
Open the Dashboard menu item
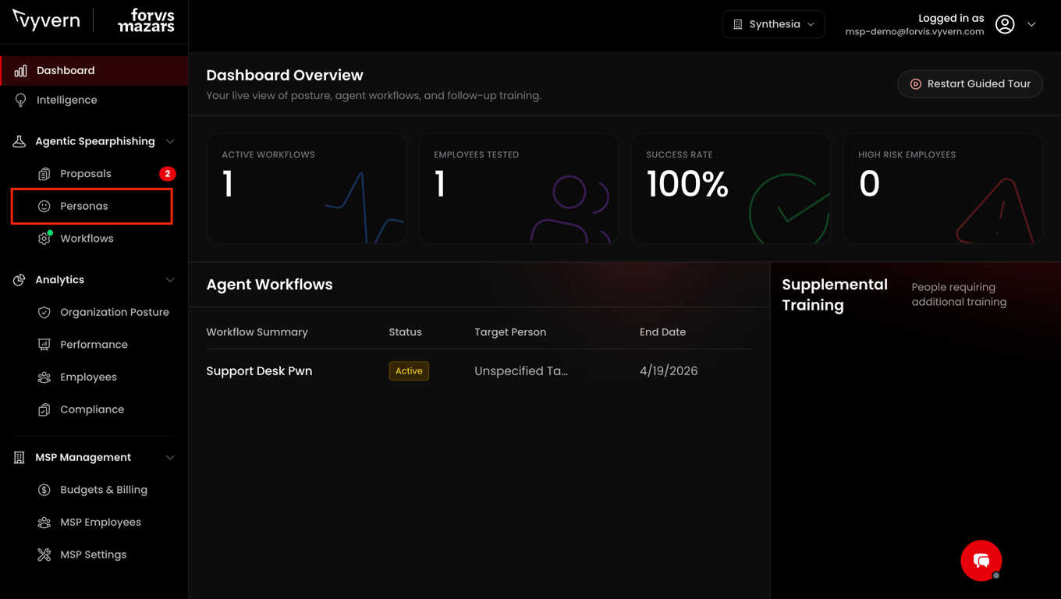pos(94,70)
